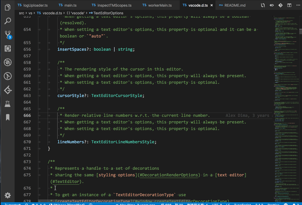Click the string type keyword on line 656

[125, 49]
